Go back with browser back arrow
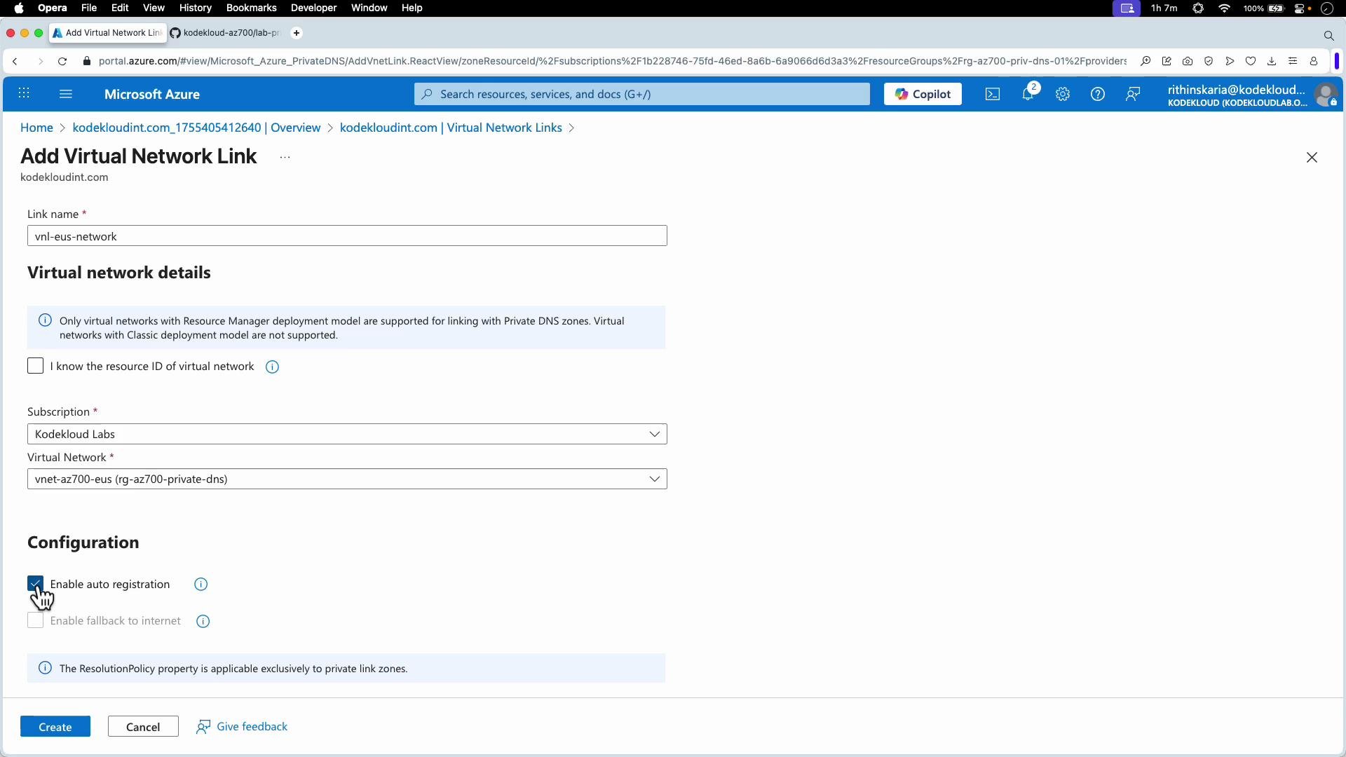The width and height of the screenshot is (1346, 757). 15,62
